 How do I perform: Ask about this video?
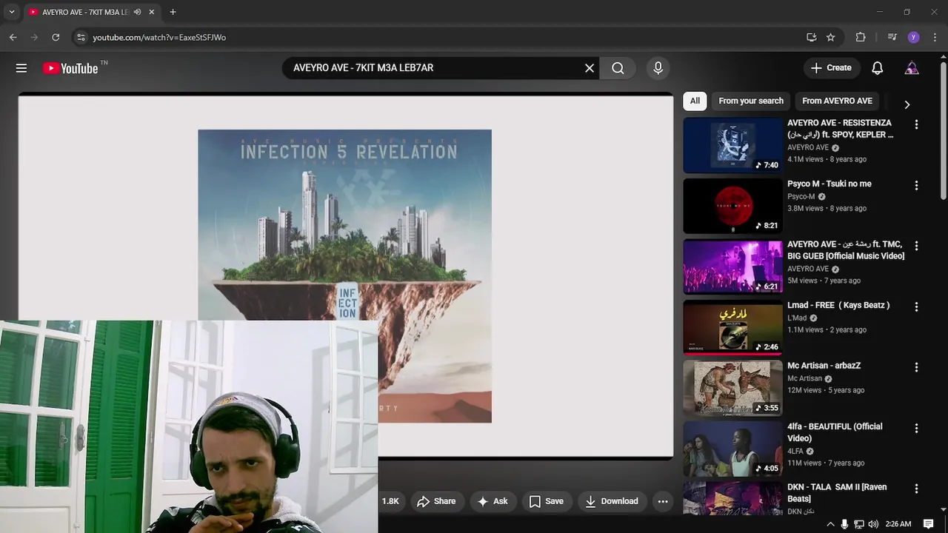tap(493, 501)
